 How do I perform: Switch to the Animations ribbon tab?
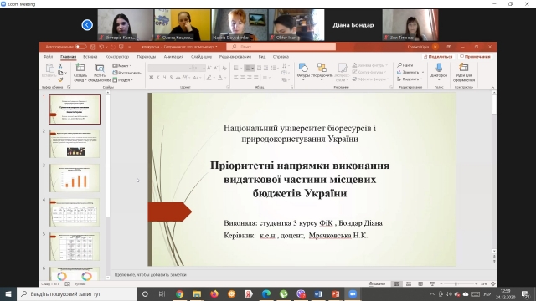[x=173, y=57]
